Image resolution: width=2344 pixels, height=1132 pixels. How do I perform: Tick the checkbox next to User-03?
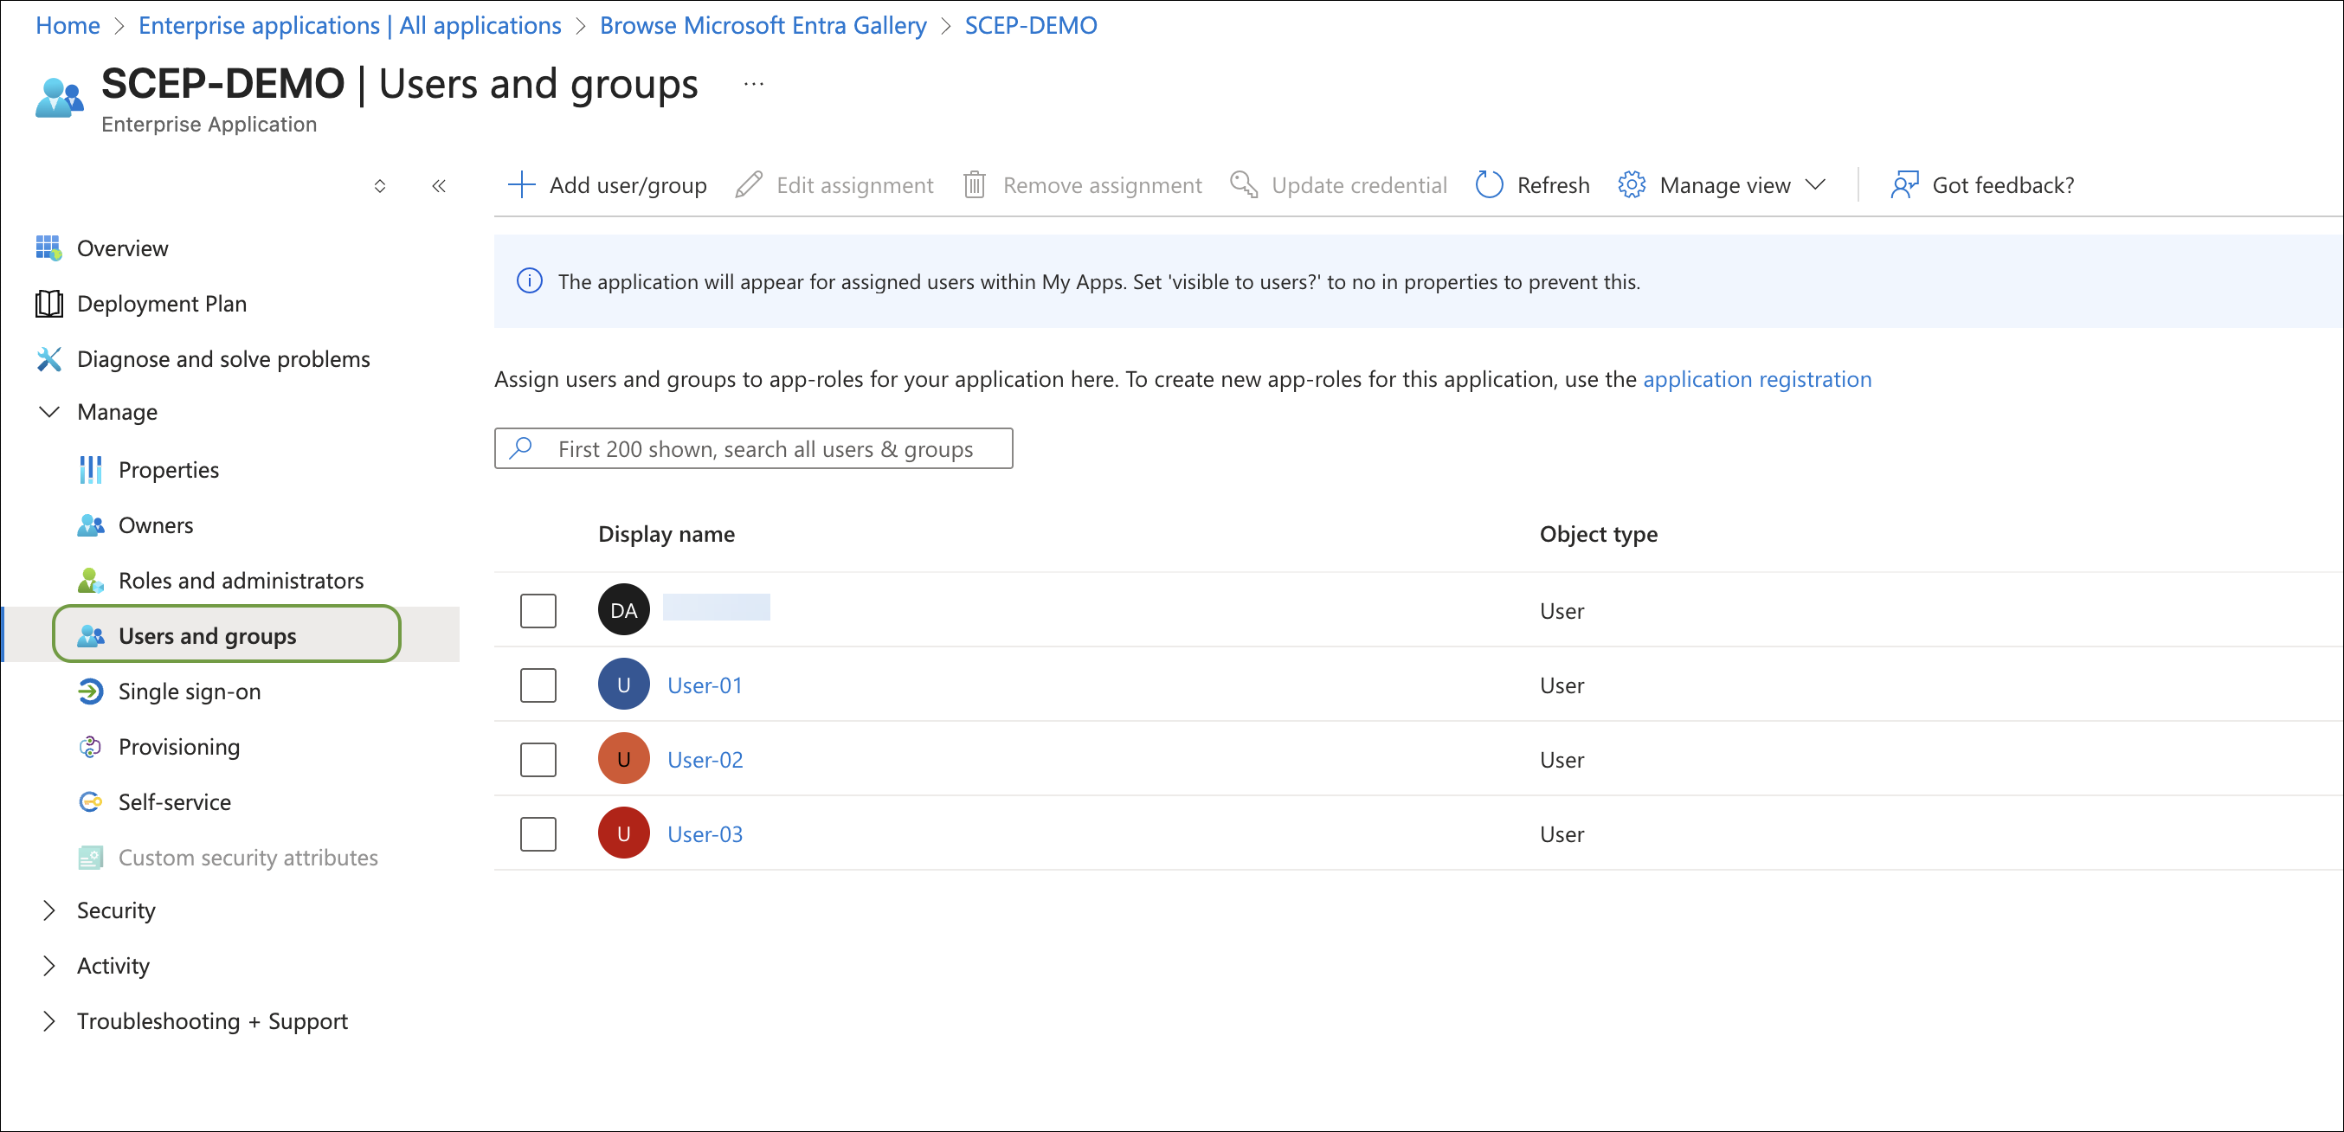538,833
